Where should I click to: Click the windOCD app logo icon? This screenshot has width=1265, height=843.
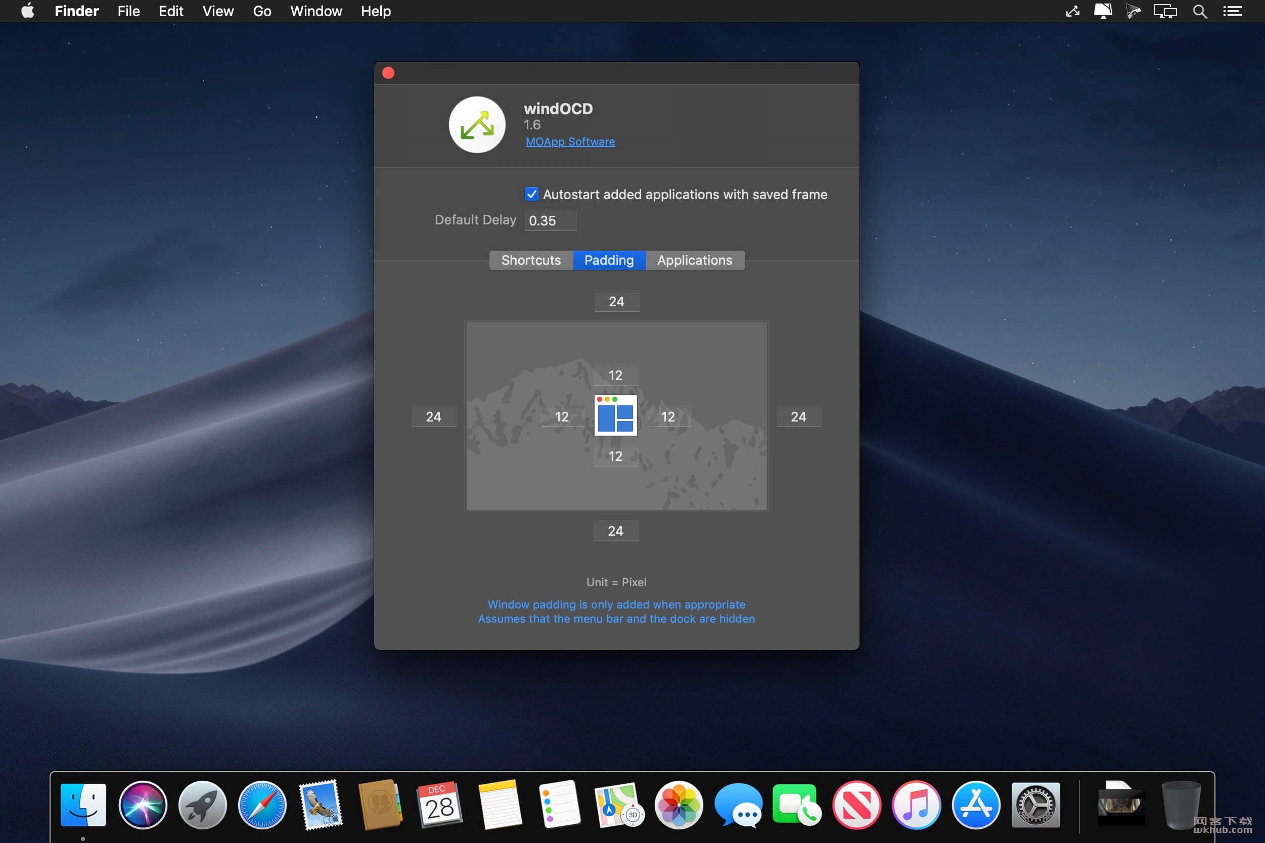477,125
